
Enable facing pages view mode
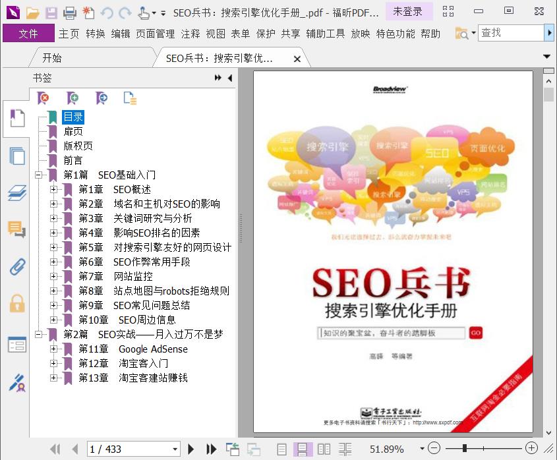324,449
